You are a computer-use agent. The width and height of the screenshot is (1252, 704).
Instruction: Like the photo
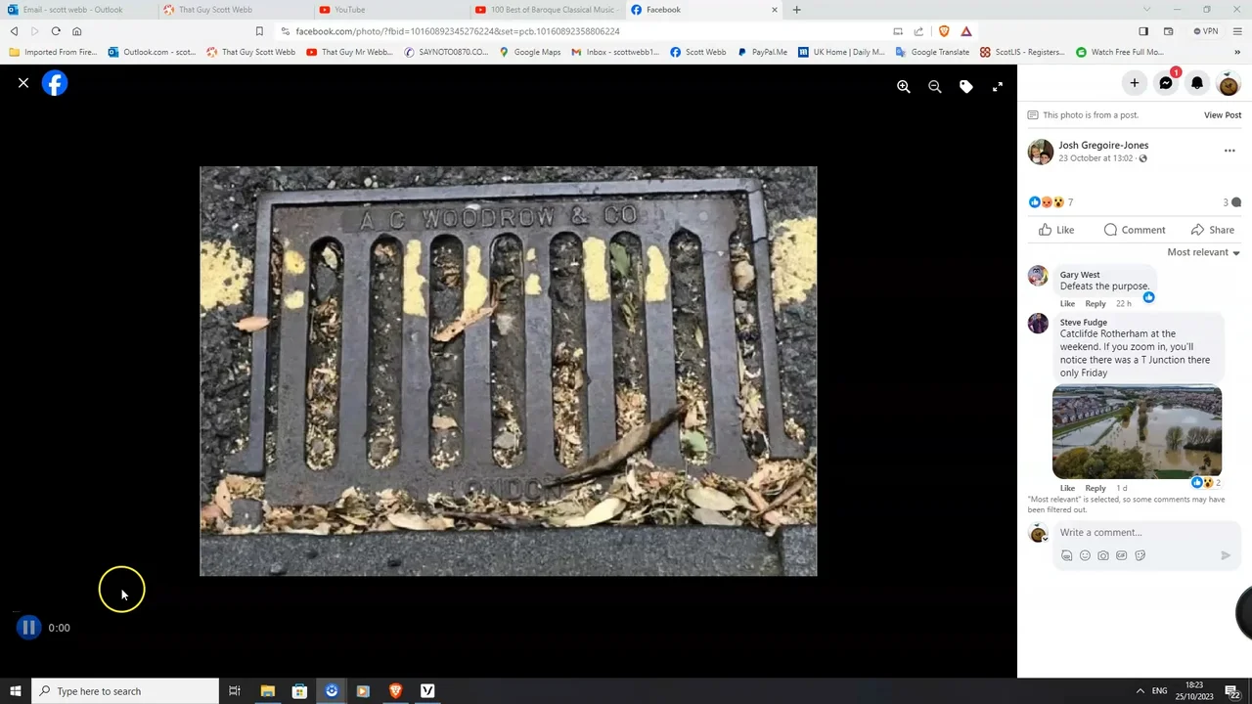click(1056, 230)
